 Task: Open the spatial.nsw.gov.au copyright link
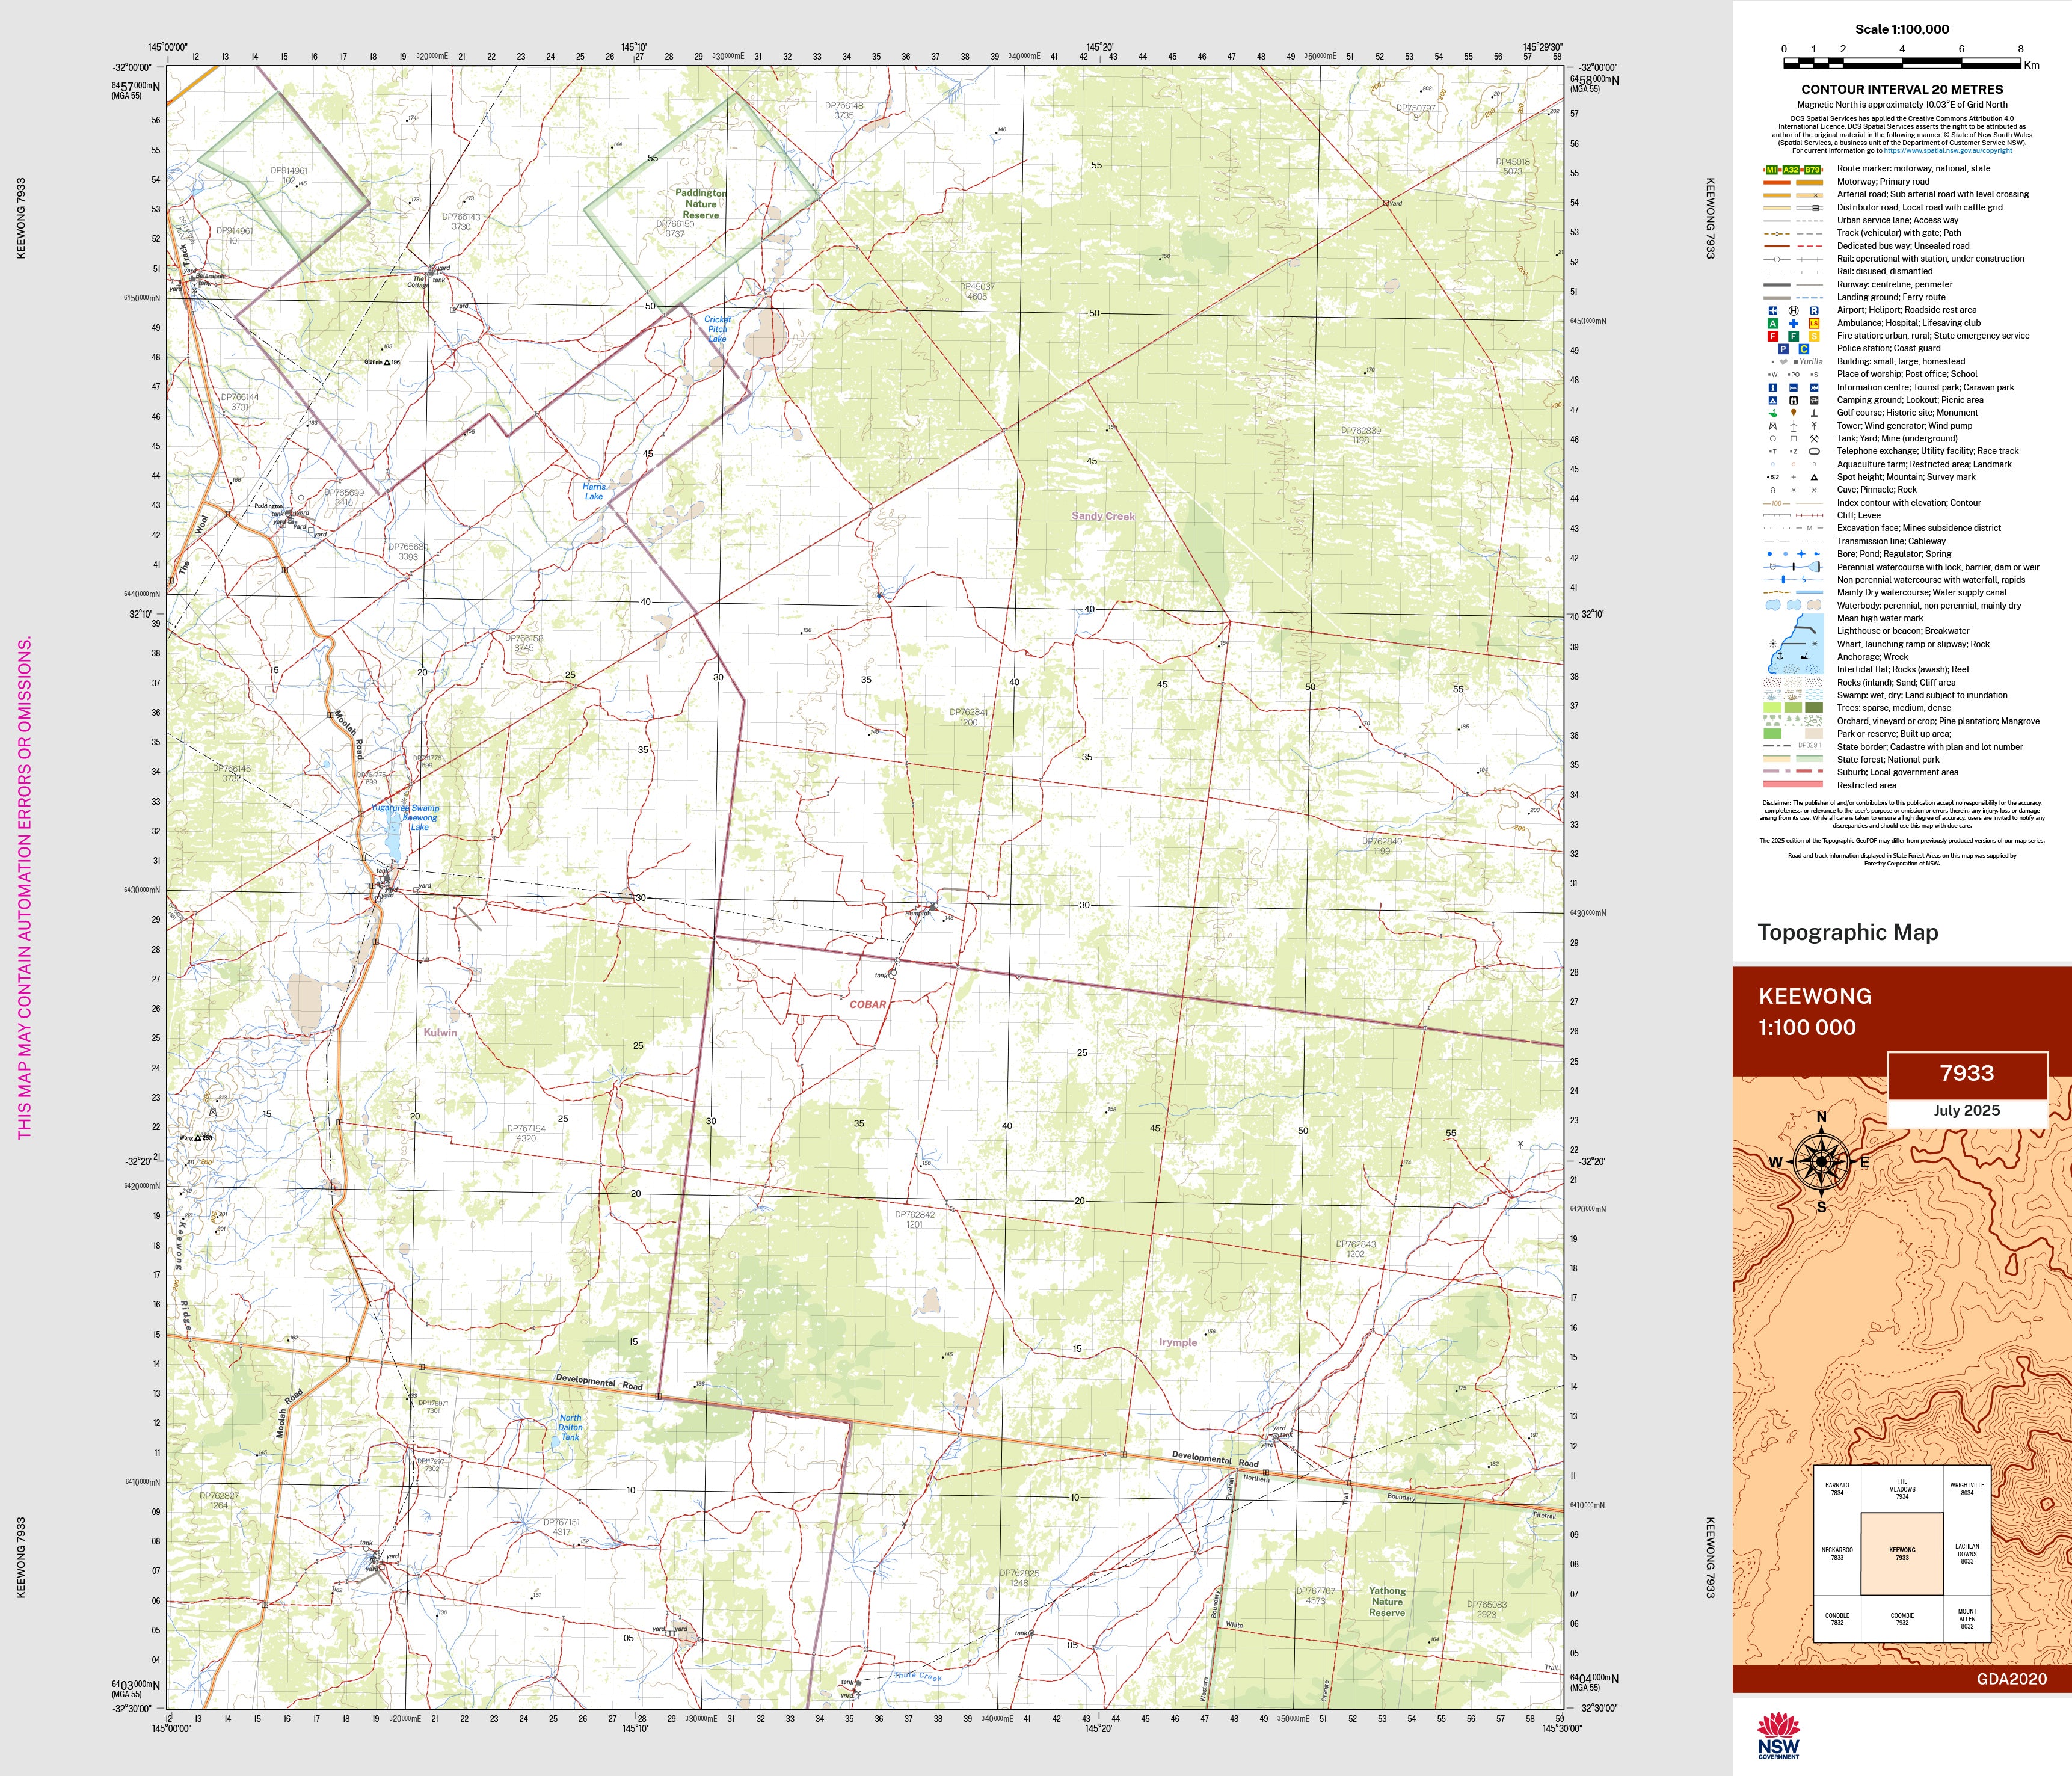pos(1948,151)
